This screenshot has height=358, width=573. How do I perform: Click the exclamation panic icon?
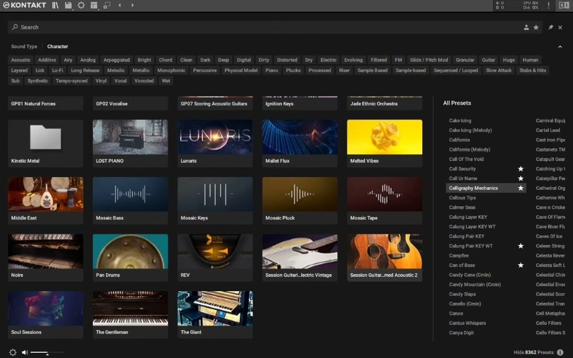point(549,5)
